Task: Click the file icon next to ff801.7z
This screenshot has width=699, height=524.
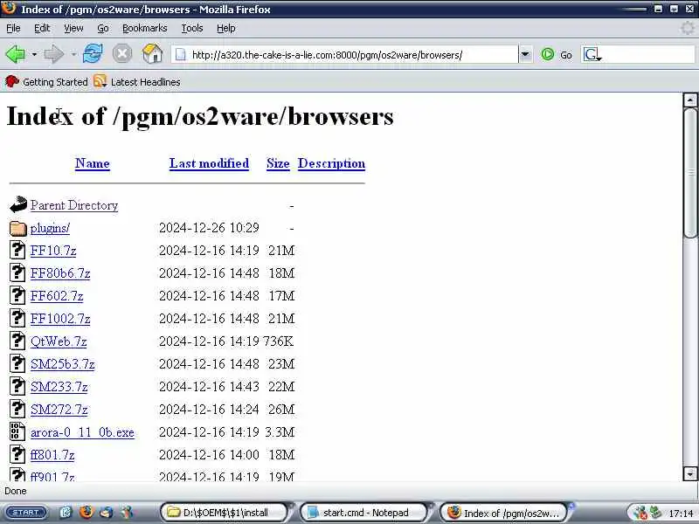Action: pos(17,455)
